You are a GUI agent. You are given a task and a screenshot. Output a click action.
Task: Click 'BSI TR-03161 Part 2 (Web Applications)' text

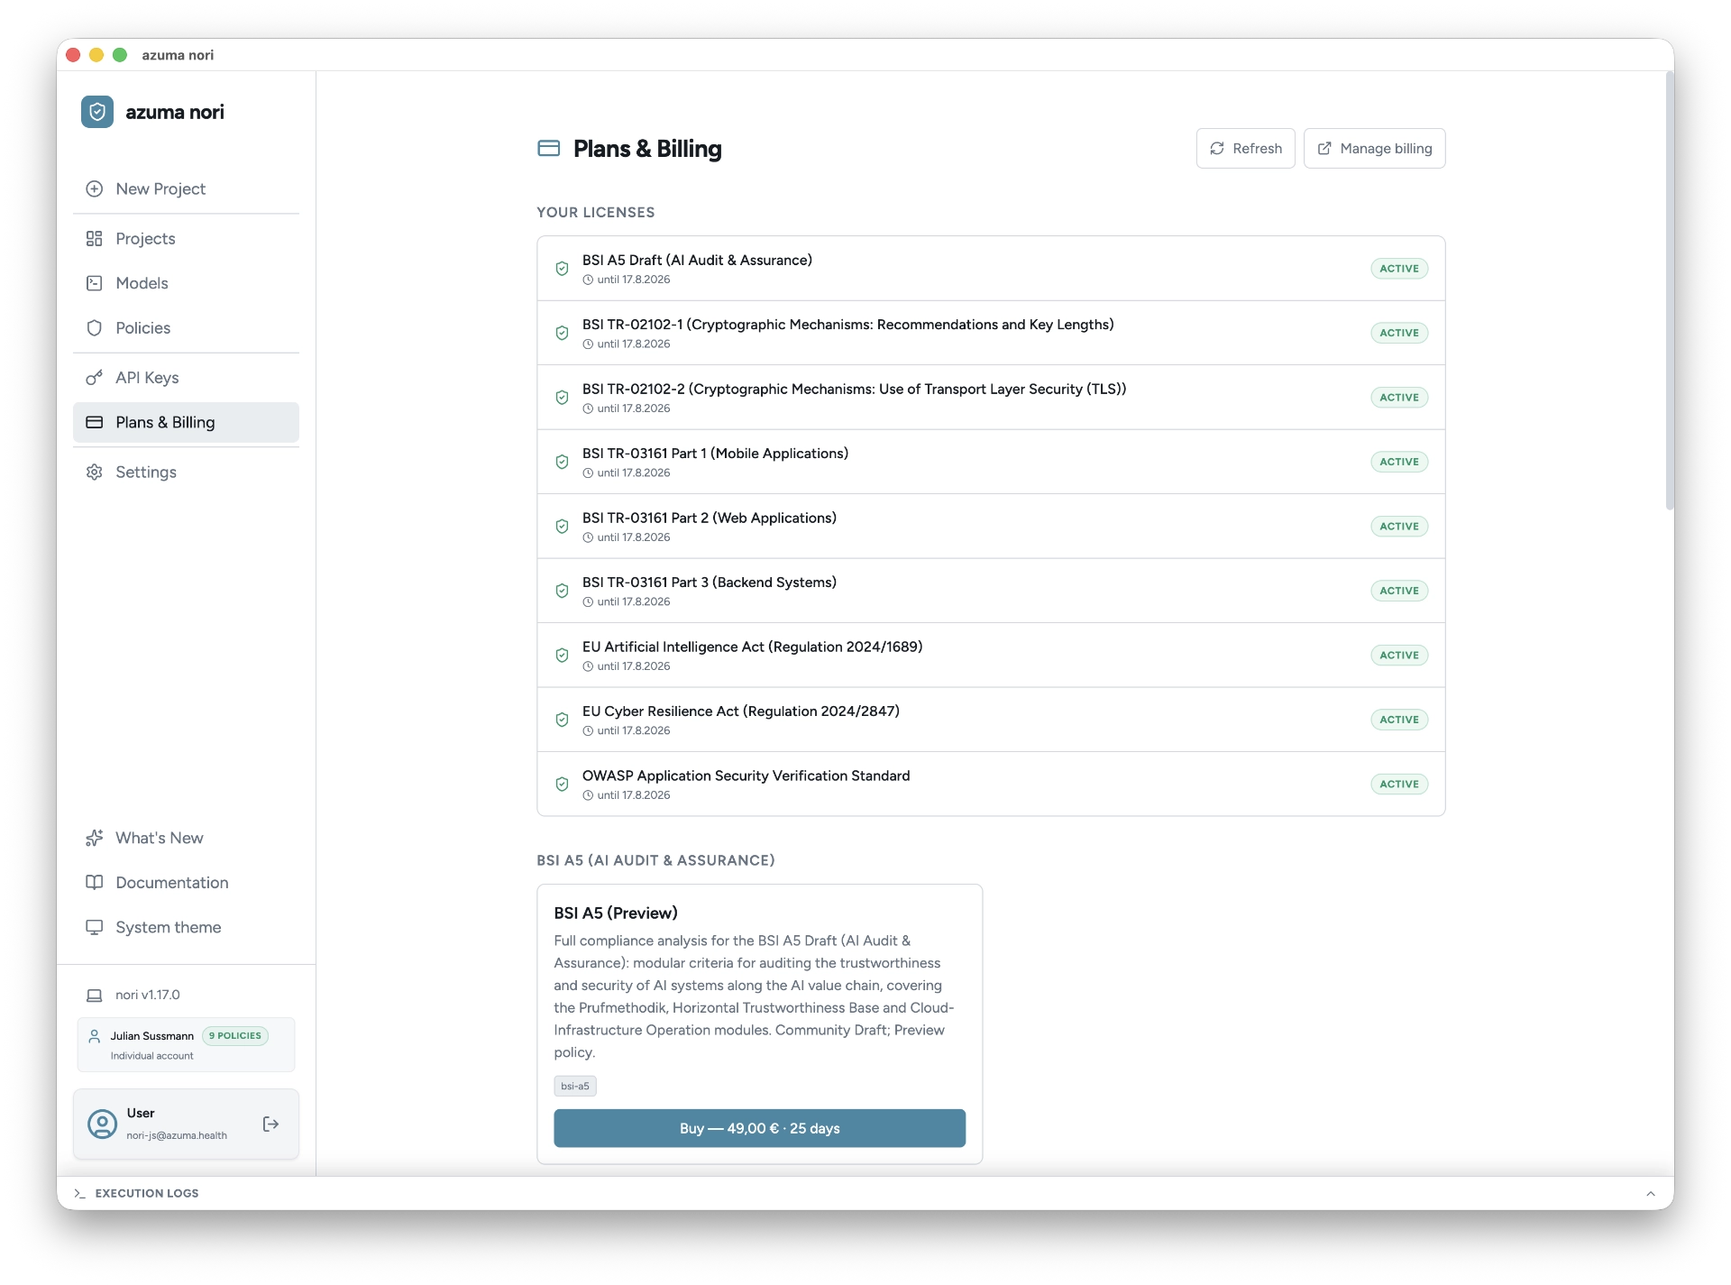tap(710, 518)
